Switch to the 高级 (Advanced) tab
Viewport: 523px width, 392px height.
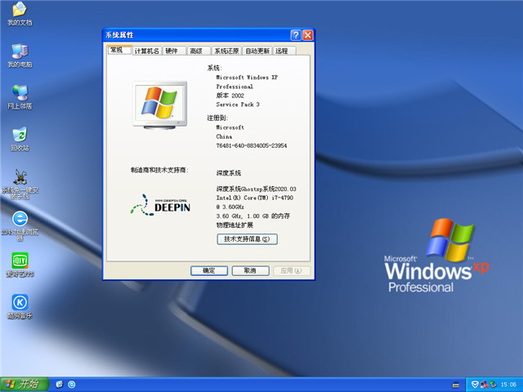[x=199, y=51]
